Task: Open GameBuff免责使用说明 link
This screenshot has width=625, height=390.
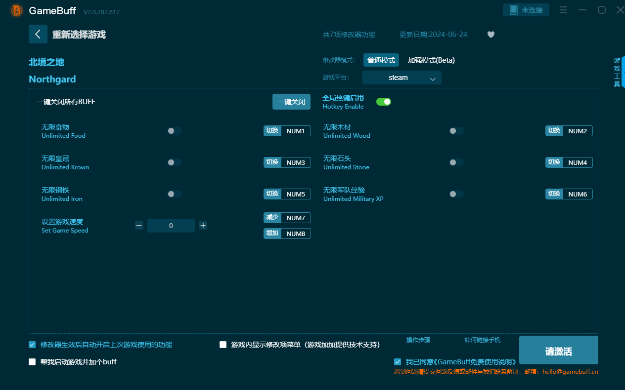Action: (475, 362)
